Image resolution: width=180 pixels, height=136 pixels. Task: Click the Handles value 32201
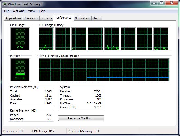pos(98,91)
